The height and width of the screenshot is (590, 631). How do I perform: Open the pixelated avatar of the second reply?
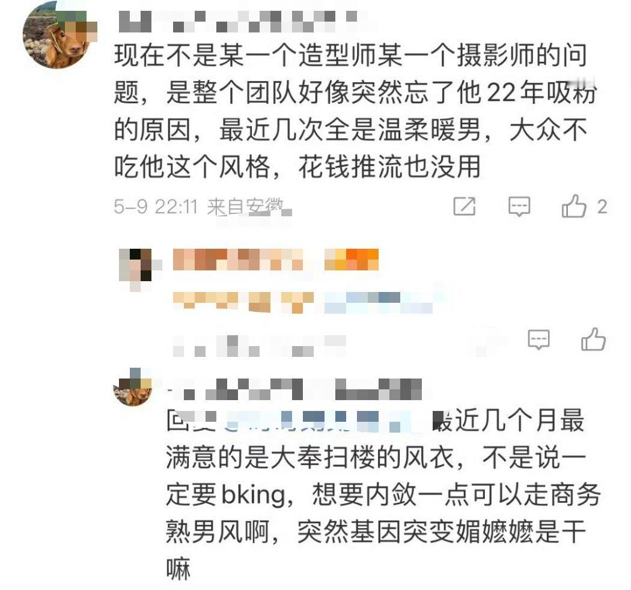point(139,267)
